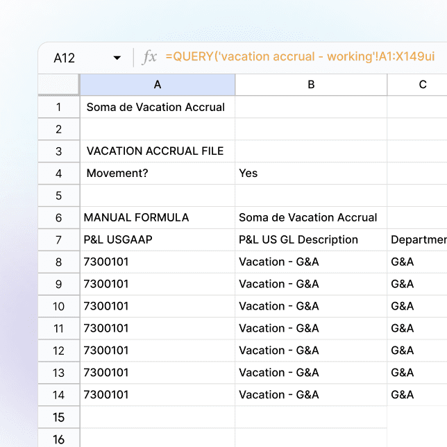Click 'G&A' department cell in row 13
The height and width of the screenshot is (447, 447).
pos(417,373)
